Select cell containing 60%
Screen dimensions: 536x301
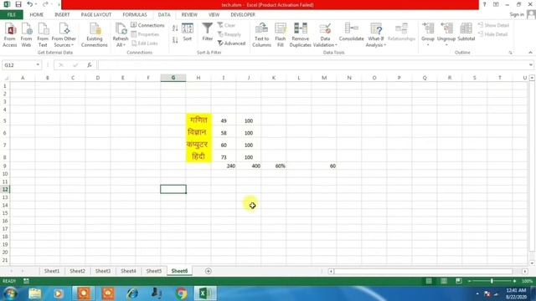[x=274, y=166]
